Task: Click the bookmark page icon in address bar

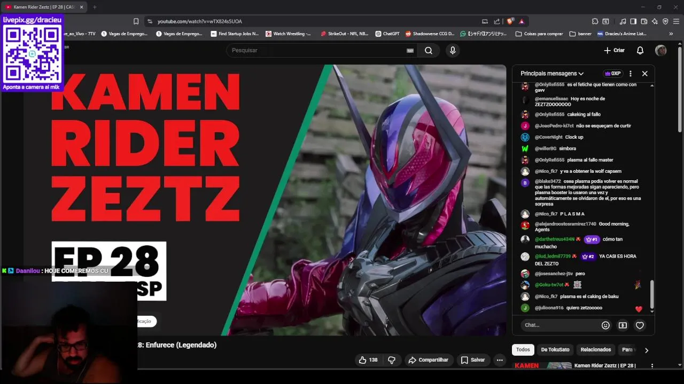Action: coord(136,21)
